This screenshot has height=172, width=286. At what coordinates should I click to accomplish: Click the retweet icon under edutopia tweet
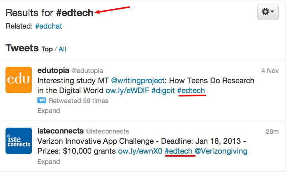tap(41, 100)
